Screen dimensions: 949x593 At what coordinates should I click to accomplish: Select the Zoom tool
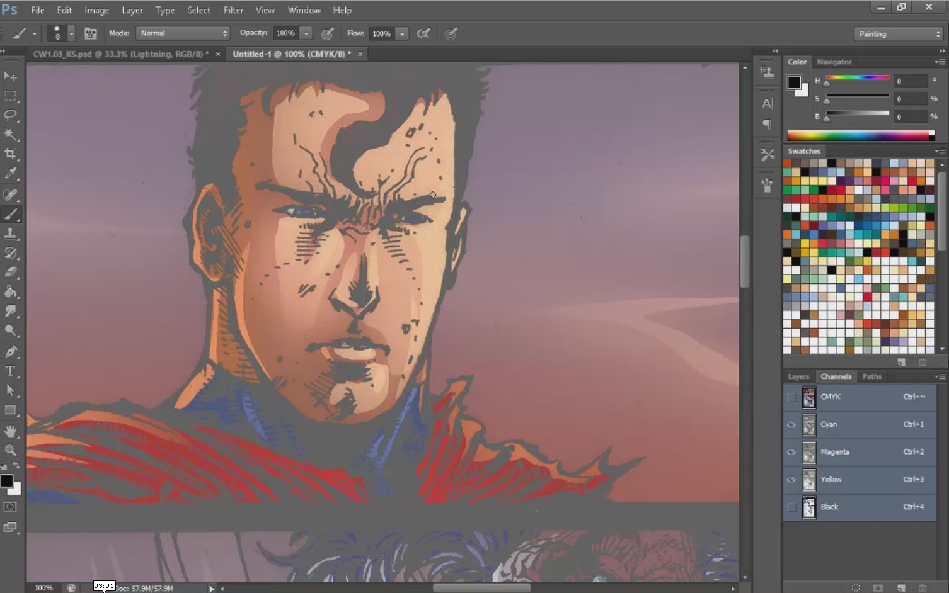pyautogui.click(x=11, y=451)
